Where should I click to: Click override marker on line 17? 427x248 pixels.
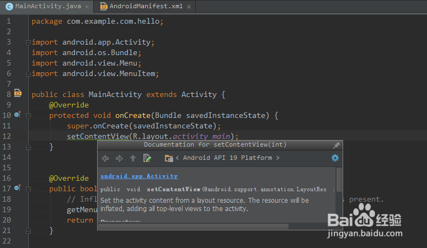(x=17, y=188)
